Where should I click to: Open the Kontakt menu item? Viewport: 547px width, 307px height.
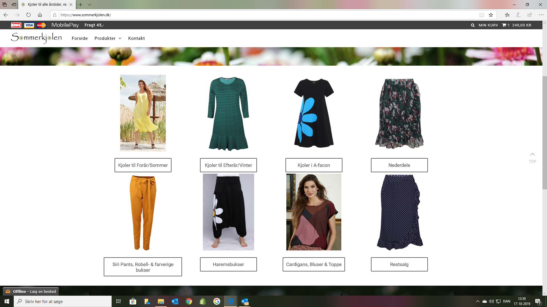136,38
